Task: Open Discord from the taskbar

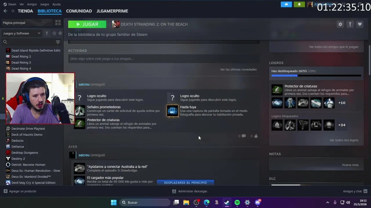Action: point(257,203)
